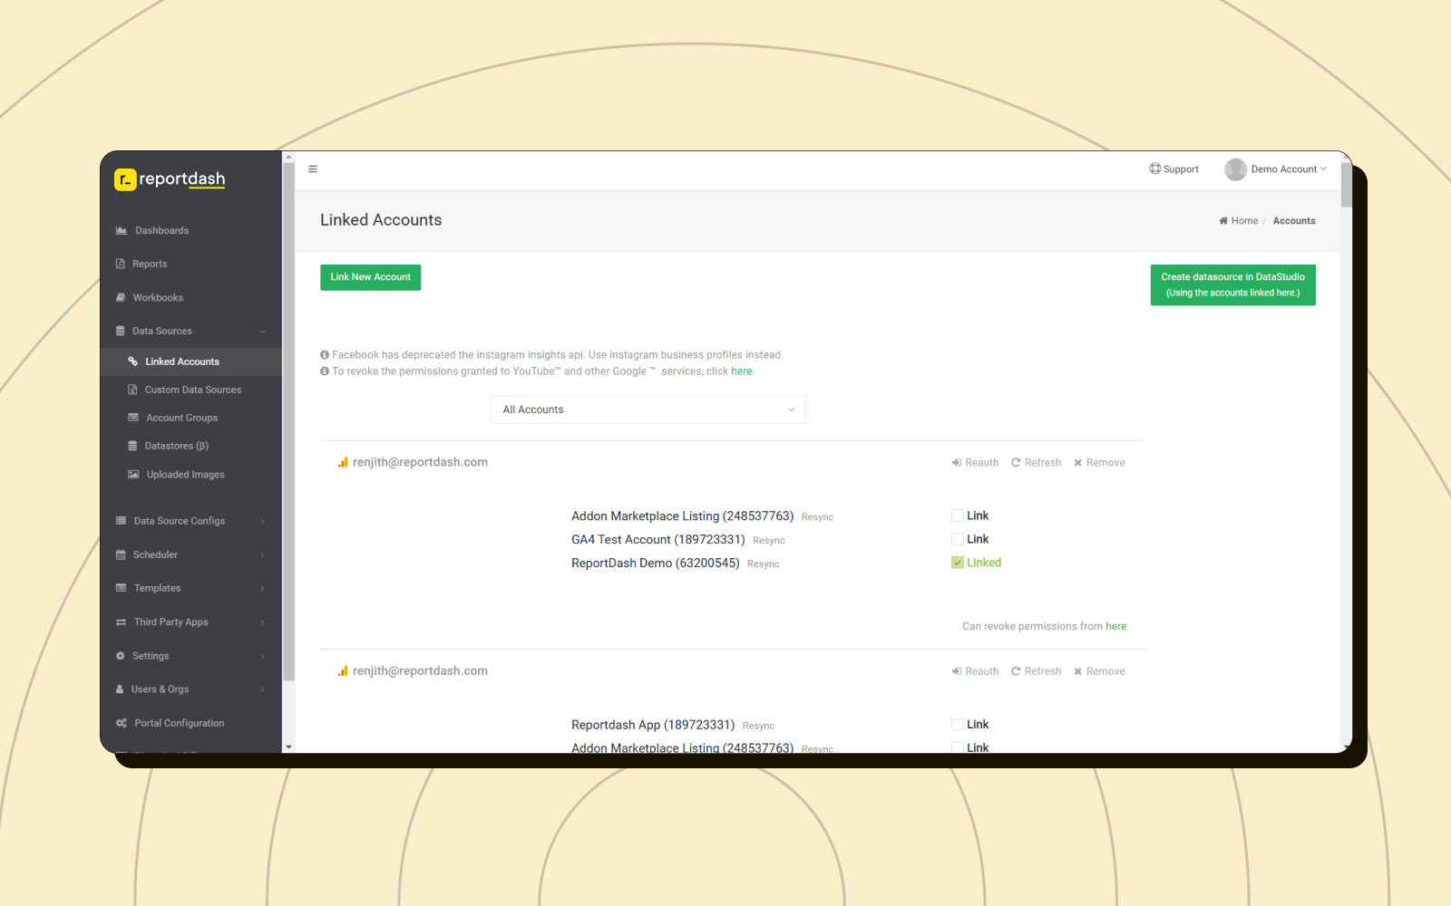Click the Uploaded Images picture icon
Viewport: 1451px width, 906px height.
click(133, 475)
